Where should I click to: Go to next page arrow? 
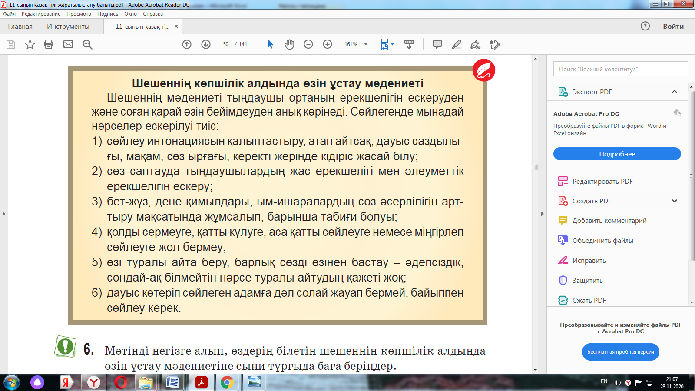pyautogui.click(x=206, y=44)
